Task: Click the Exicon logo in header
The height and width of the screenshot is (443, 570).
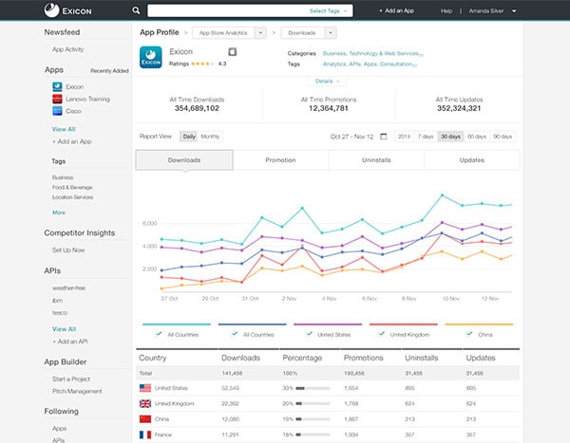Action: [72, 10]
